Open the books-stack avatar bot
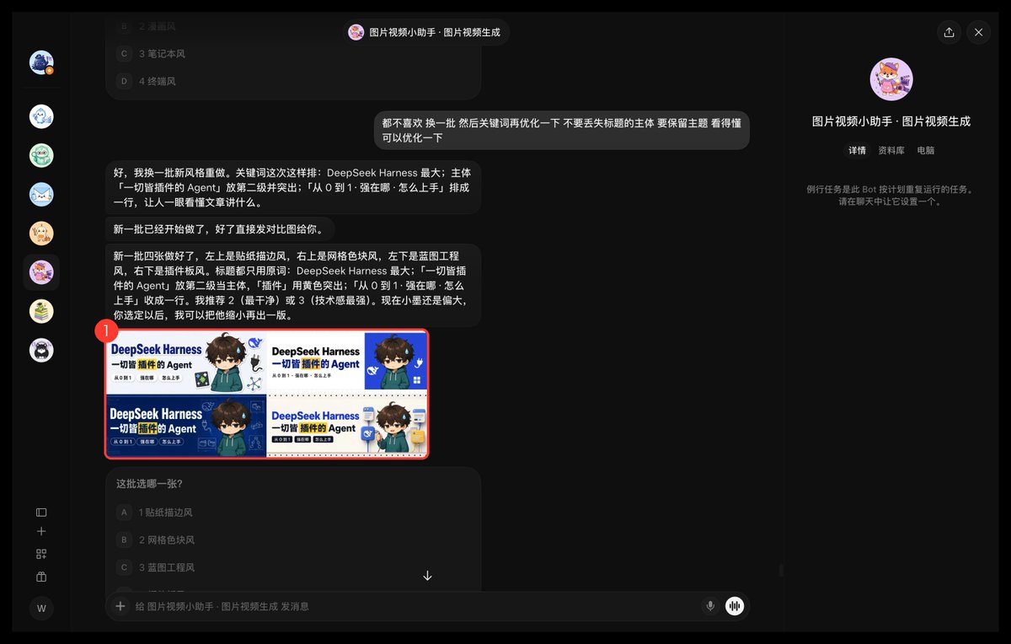Screen dimensions: 1011x644 41,311
